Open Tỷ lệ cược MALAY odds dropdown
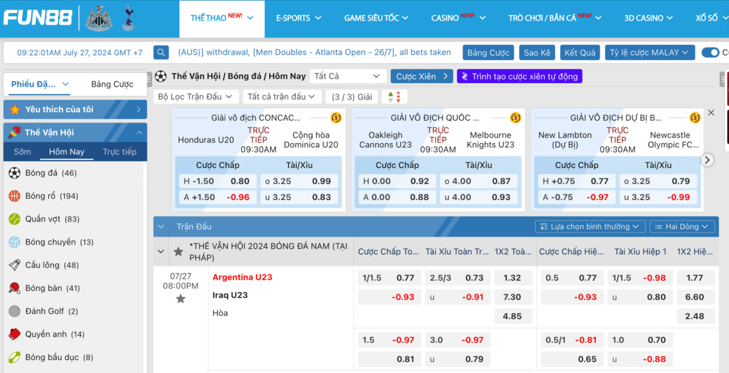 point(649,53)
